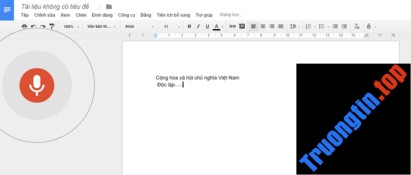Open the font size 11 dropdown
This screenshot has height=175, width=411.
172,27
